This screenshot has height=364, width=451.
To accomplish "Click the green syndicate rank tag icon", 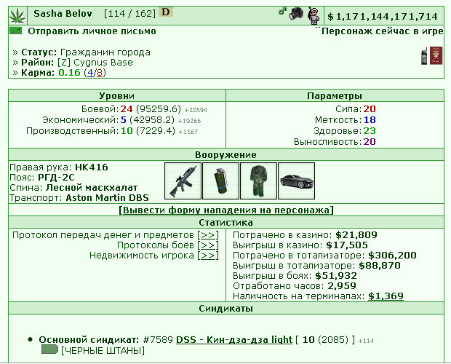I will pyautogui.click(x=49, y=349).
